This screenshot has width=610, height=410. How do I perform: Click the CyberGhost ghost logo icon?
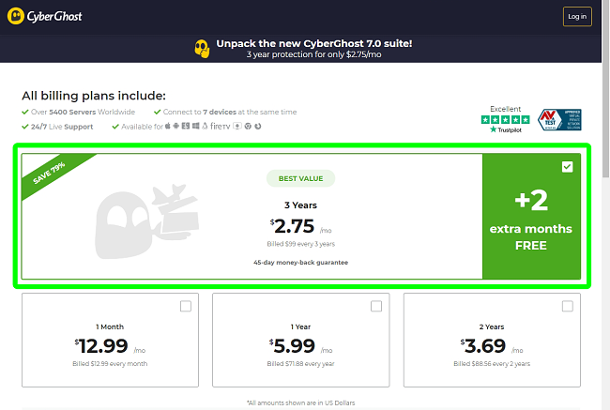point(16,16)
